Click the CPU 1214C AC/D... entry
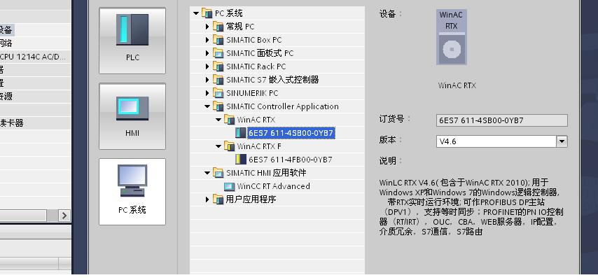Screen dimensions: 598x280 coord(32,57)
